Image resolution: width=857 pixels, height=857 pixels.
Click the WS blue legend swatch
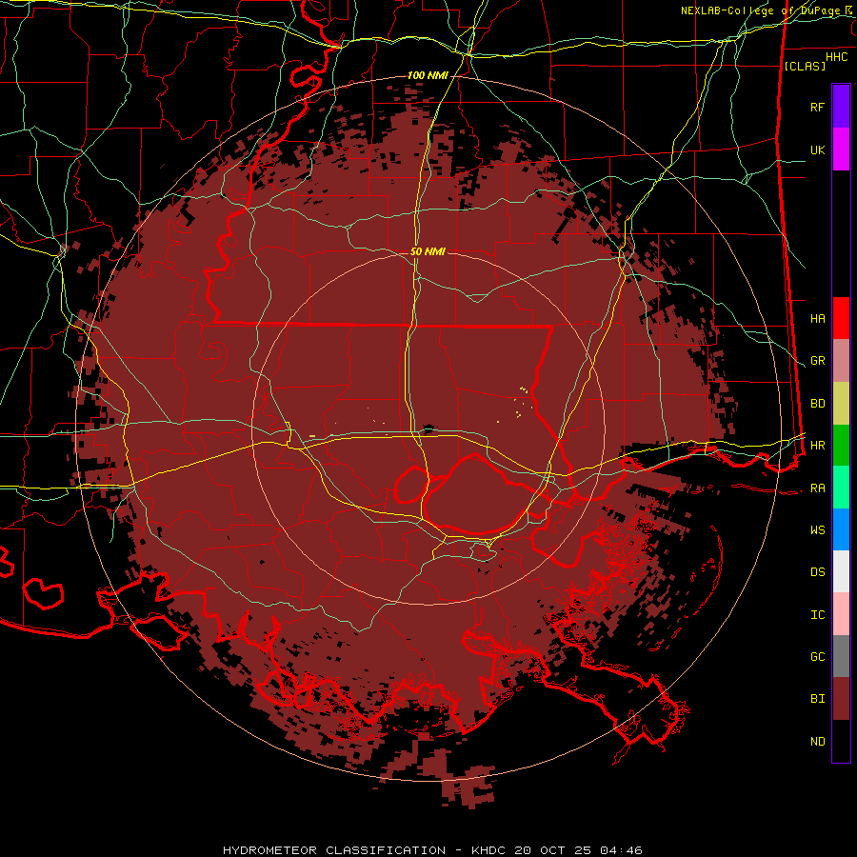pyautogui.click(x=841, y=529)
